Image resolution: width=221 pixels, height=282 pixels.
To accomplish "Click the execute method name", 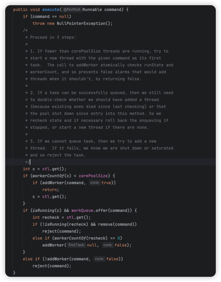I will 51,10.
